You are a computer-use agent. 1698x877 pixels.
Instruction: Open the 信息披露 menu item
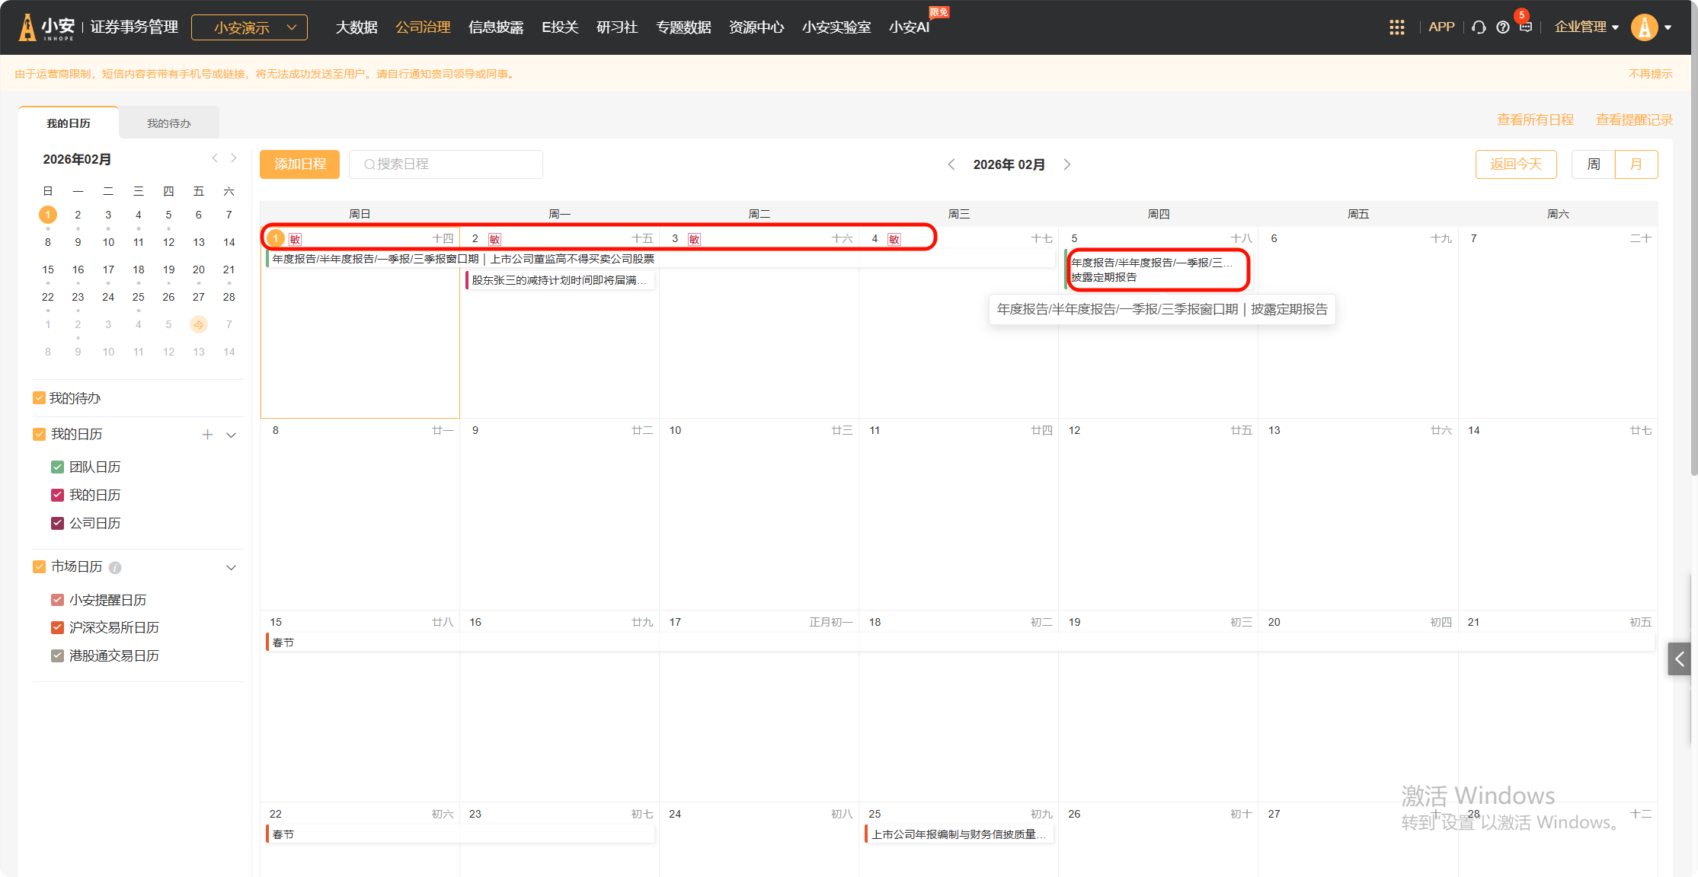click(x=496, y=27)
